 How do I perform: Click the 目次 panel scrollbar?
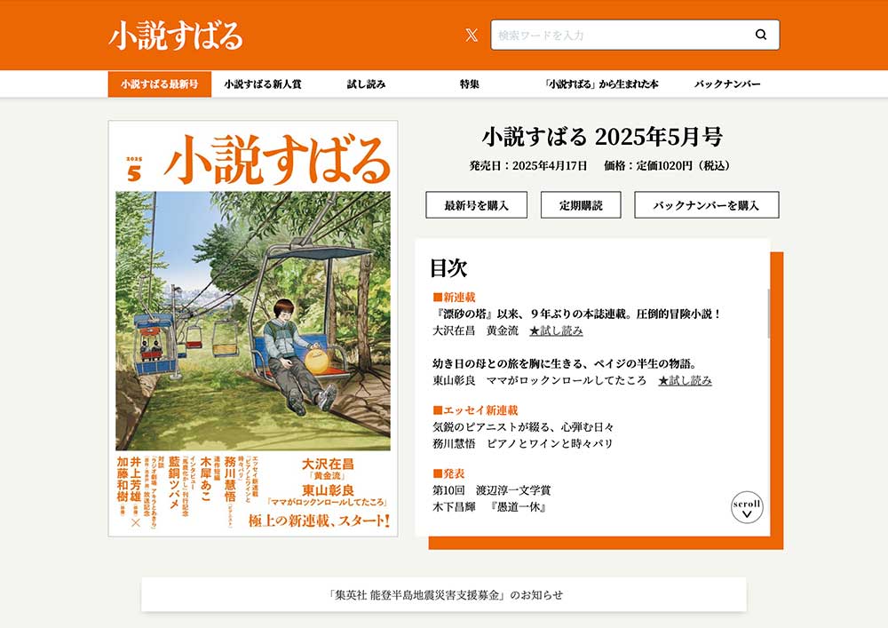click(x=768, y=314)
